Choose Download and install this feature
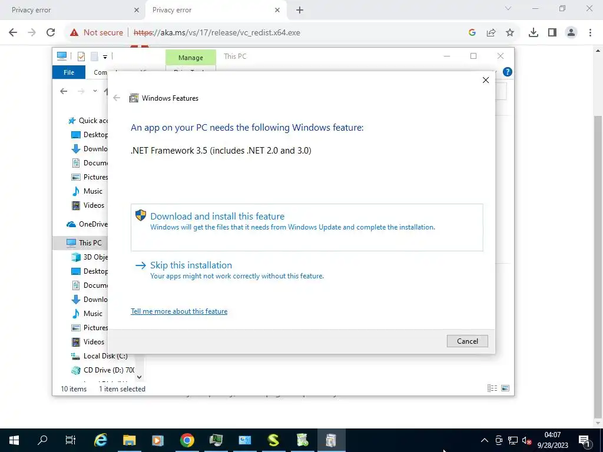The image size is (603, 452). (307, 228)
